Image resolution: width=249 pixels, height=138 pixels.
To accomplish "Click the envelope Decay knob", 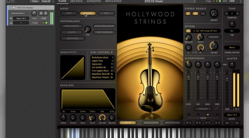I will pos(92,118).
